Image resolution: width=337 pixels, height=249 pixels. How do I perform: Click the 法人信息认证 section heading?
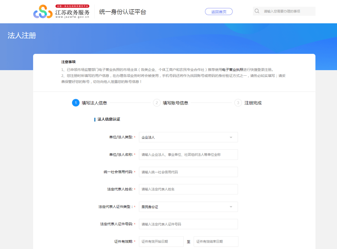[x=109, y=119]
